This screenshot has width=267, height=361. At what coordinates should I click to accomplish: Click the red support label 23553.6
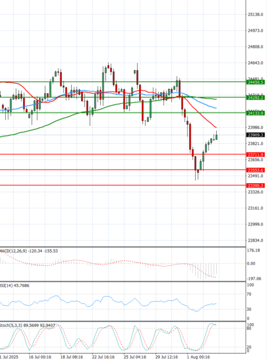[255, 170]
